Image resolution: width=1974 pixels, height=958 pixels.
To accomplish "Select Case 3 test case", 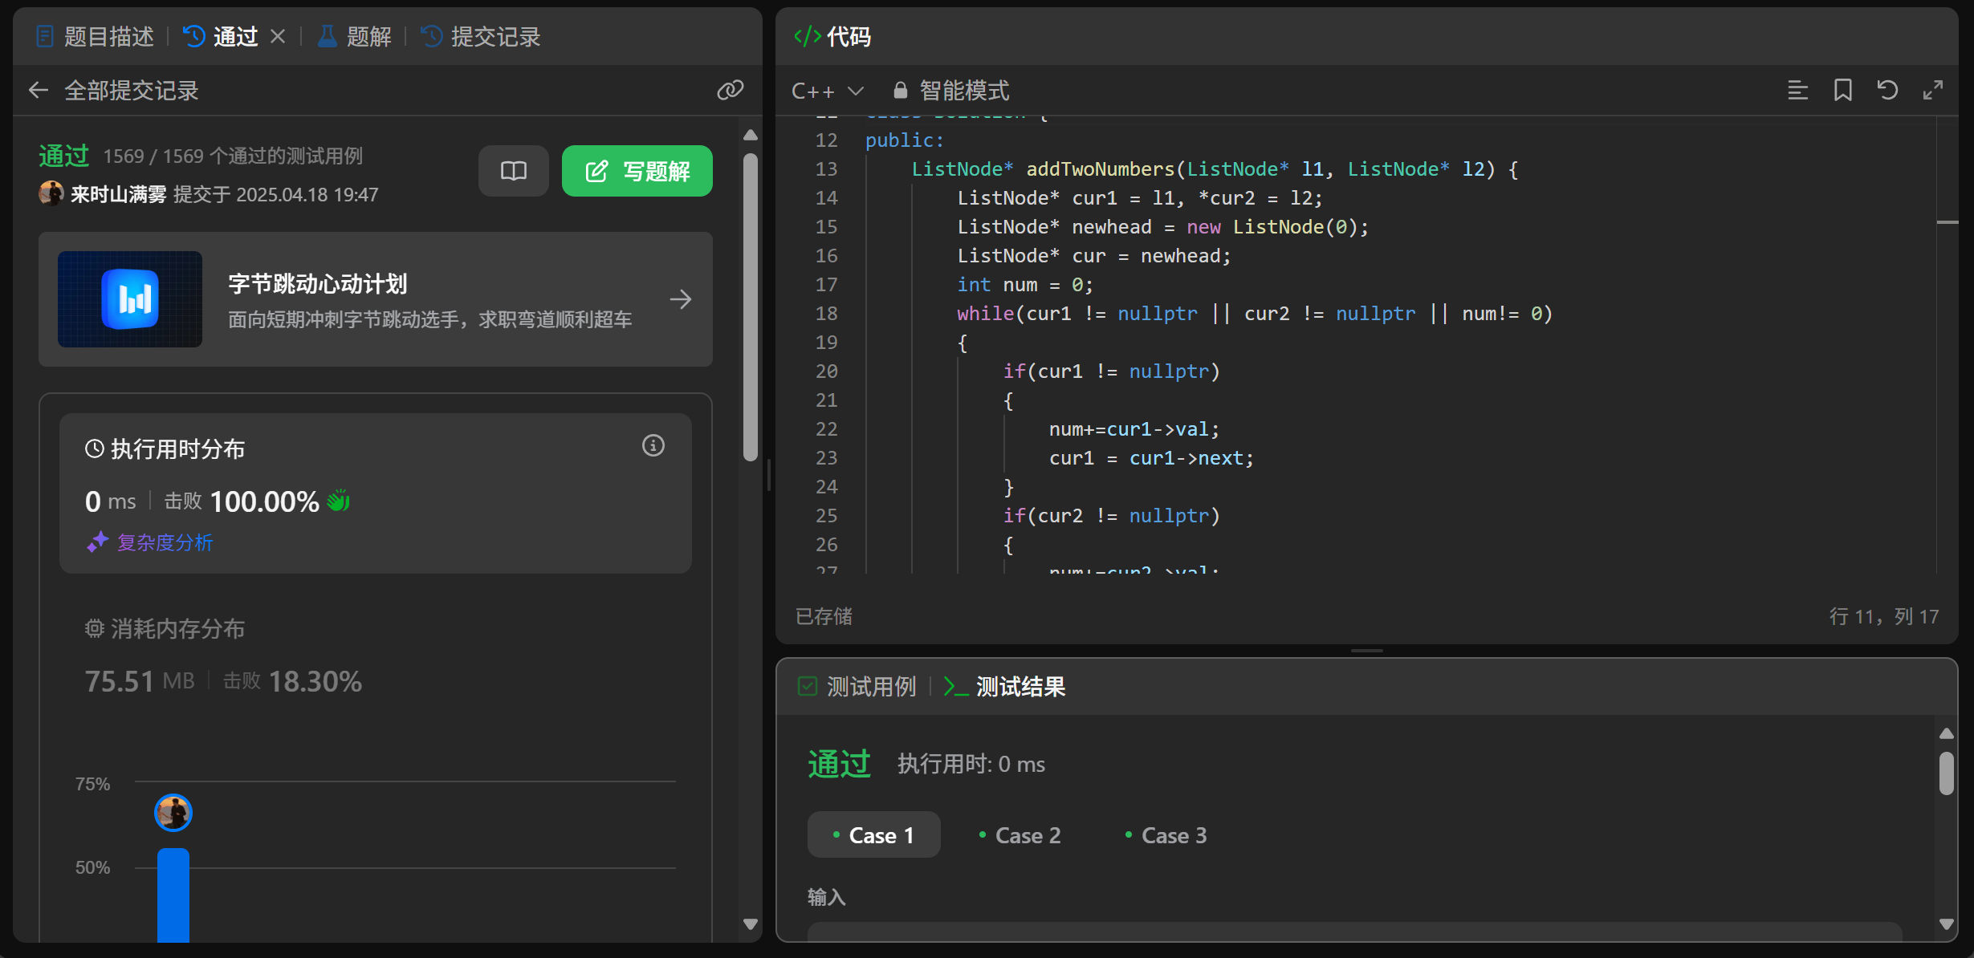I will (x=1166, y=835).
